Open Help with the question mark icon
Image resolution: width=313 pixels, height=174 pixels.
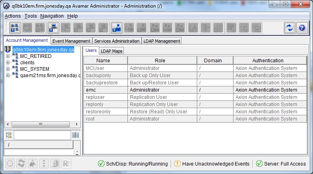pyautogui.click(x=302, y=28)
